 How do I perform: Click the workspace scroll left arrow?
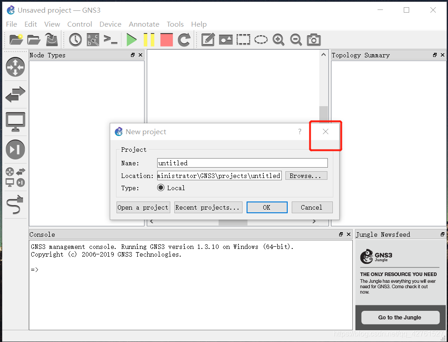point(151,221)
